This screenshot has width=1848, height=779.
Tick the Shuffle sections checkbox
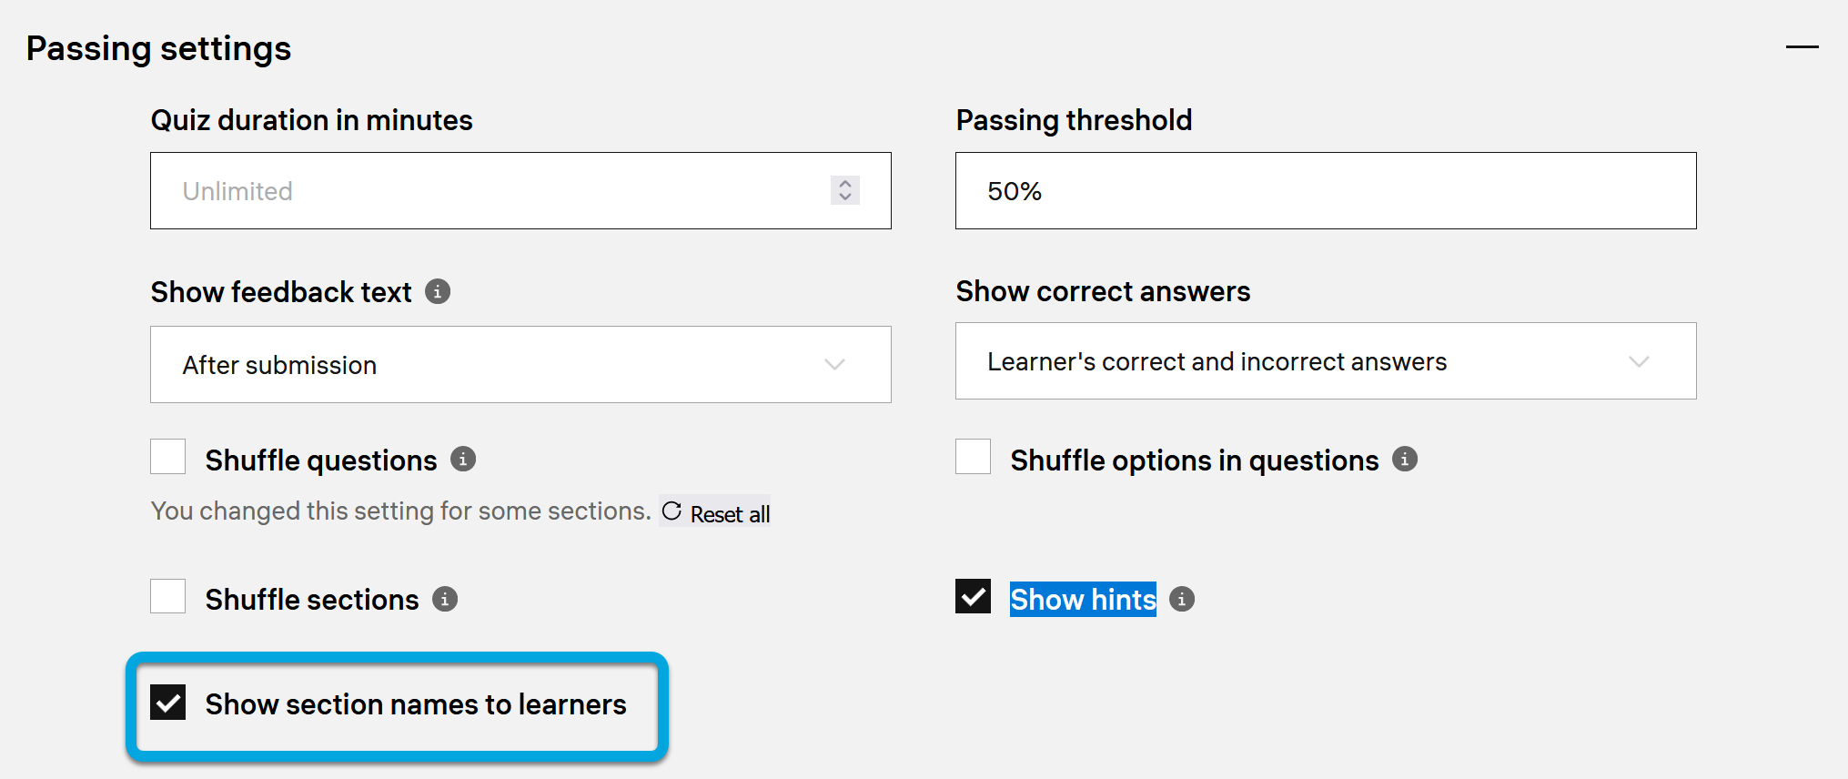pyautogui.click(x=168, y=597)
